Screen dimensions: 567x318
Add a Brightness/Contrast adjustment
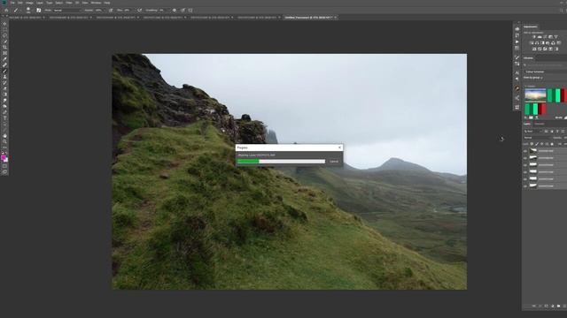tap(534, 37)
